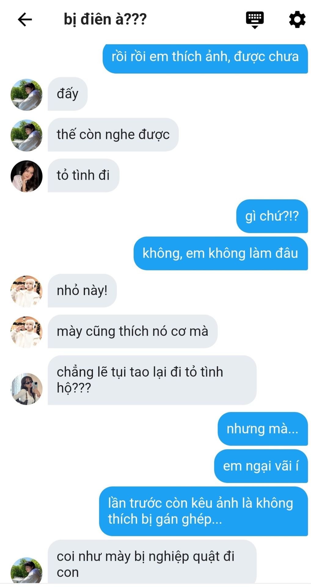Tap the avatar beside 'đấy' message
This screenshot has height=587, width=311.
27,95
